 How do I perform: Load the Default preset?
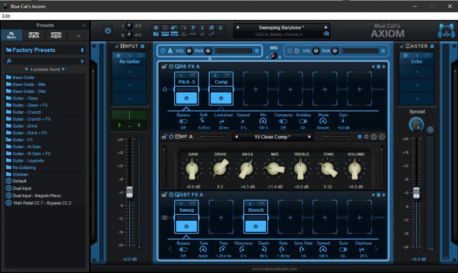coord(19,181)
